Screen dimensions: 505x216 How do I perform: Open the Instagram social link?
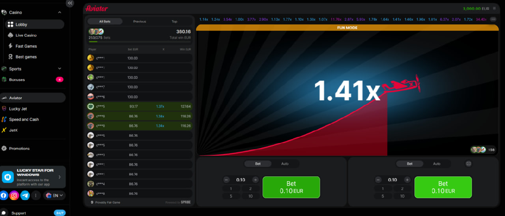pyautogui.click(x=14, y=195)
